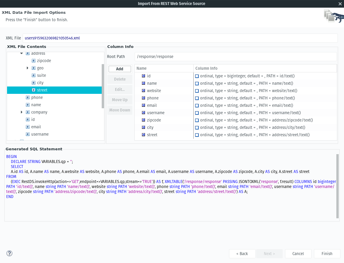
Task: Open the help question mark icon
Action: 9,253
